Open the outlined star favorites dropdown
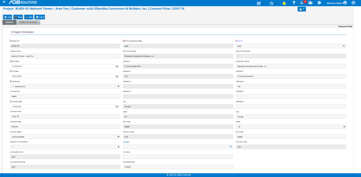Viewport: 361px width, 177px height. (273, 3)
